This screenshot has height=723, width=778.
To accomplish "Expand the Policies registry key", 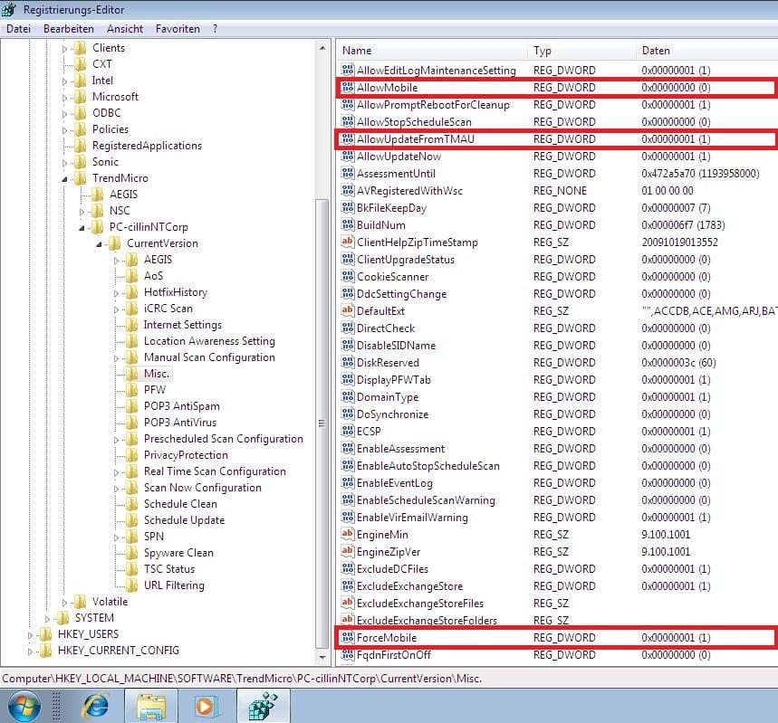I will coord(64,130).
